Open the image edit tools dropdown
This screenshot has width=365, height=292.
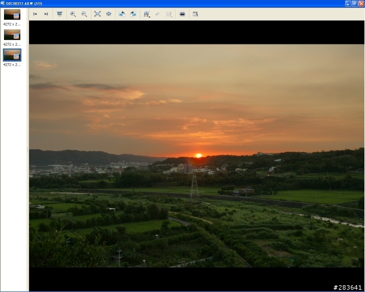click(147, 14)
